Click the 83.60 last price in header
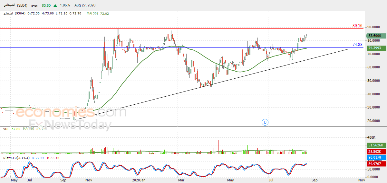Viewport: 387px width, 183px height. pyautogui.click(x=46, y=5)
